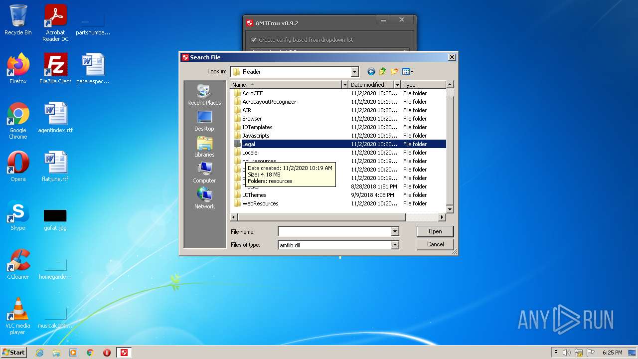This screenshot has height=359, width=638.
Task: Show hidden system tray icons
Action: pyautogui.click(x=556, y=353)
